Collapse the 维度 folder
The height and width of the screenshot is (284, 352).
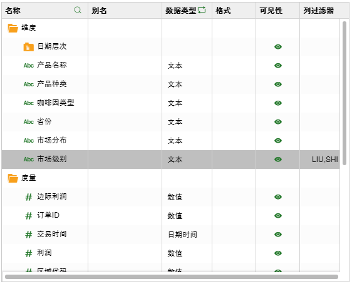click(13, 28)
